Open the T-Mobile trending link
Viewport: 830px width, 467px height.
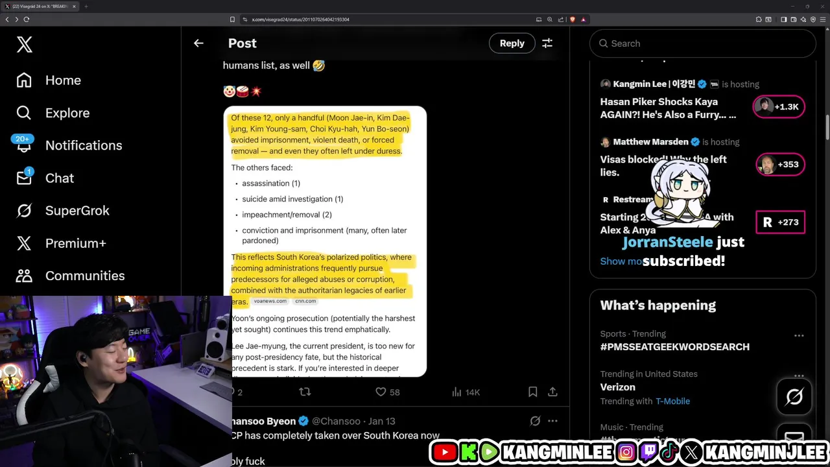672,401
